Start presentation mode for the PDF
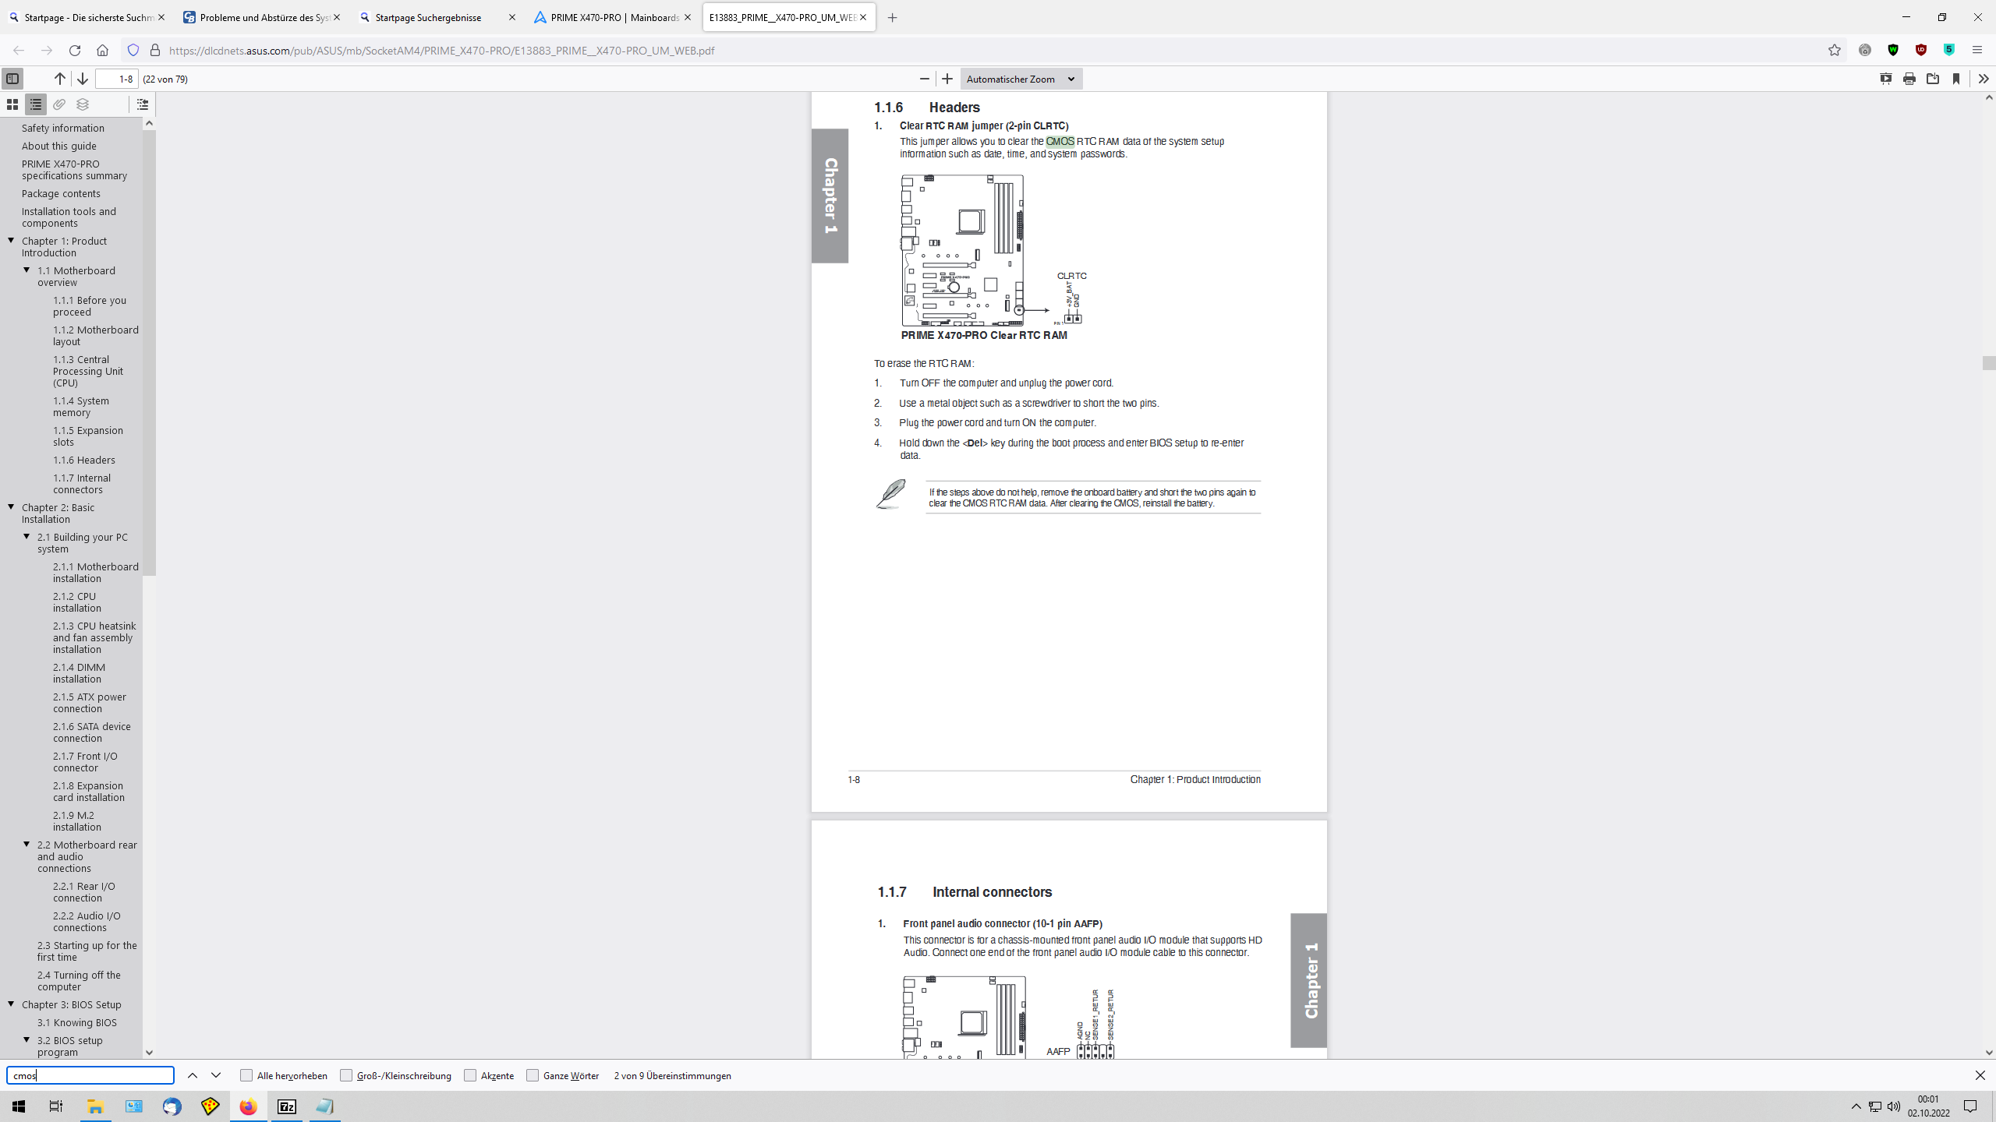This screenshot has height=1122, width=1996. tap(1886, 79)
